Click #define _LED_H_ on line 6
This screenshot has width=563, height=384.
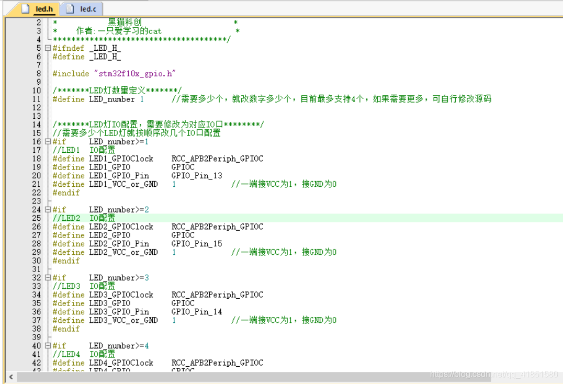(x=86, y=57)
